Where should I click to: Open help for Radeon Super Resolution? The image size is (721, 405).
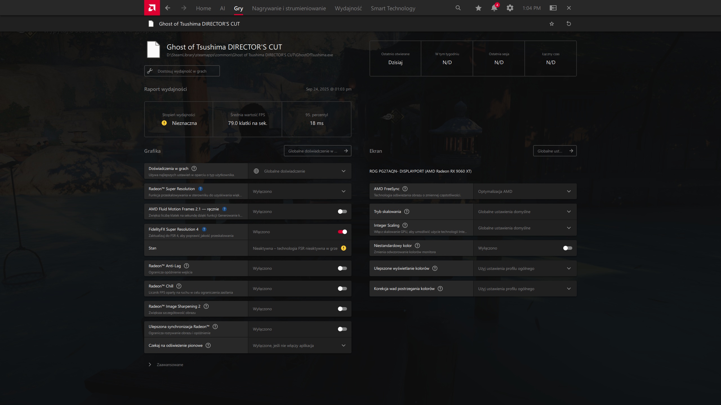(200, 189)
